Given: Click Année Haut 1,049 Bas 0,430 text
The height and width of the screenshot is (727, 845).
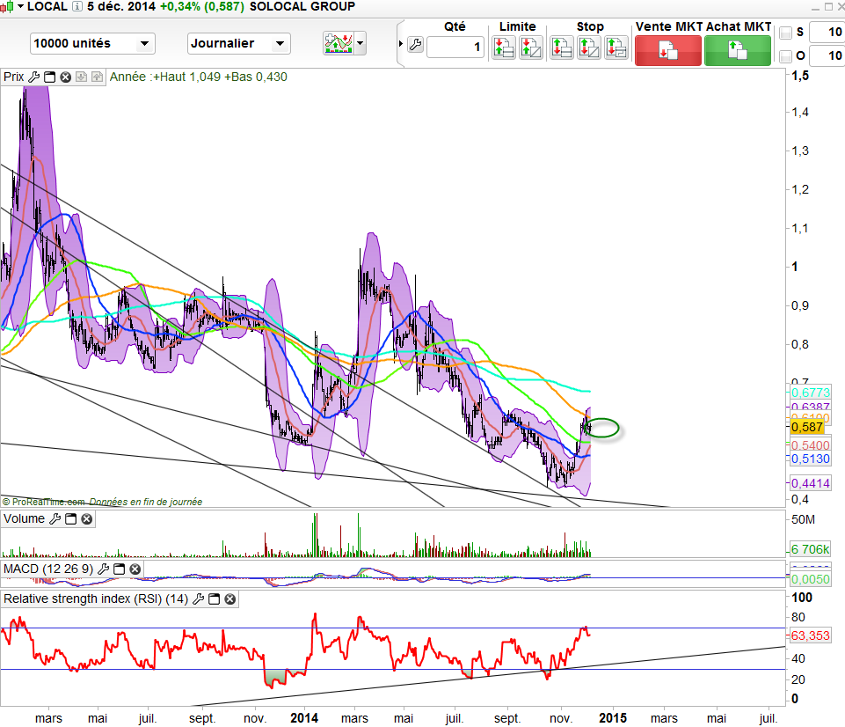Looking at the screenshot, I should [x=199, y=77].
